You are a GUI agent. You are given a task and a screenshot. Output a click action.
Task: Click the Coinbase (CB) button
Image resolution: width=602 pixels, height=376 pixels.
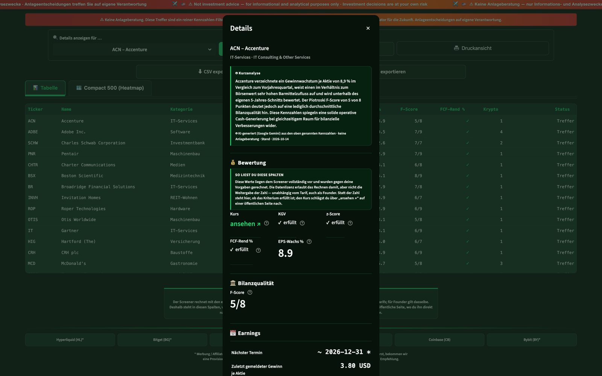click(439, 340)
